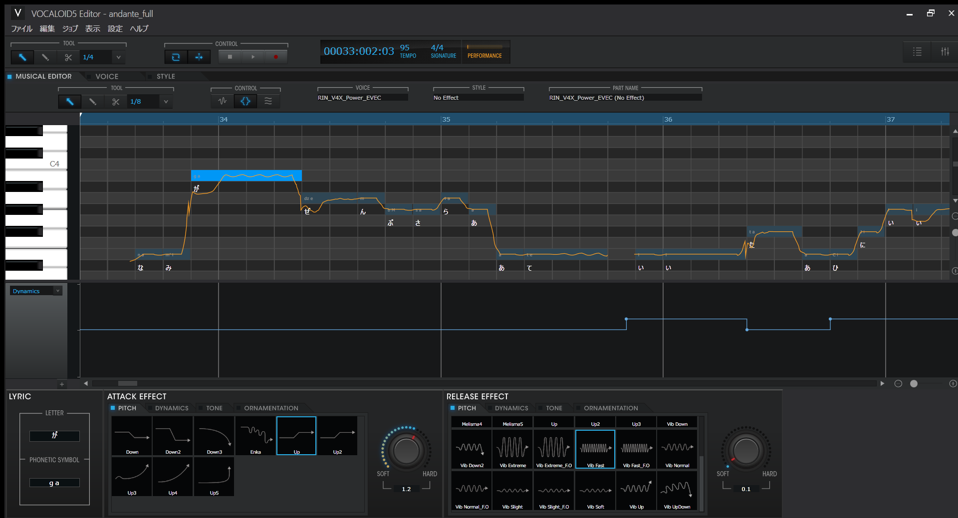Switch to the STYLE tab

[x=166, y=76]
